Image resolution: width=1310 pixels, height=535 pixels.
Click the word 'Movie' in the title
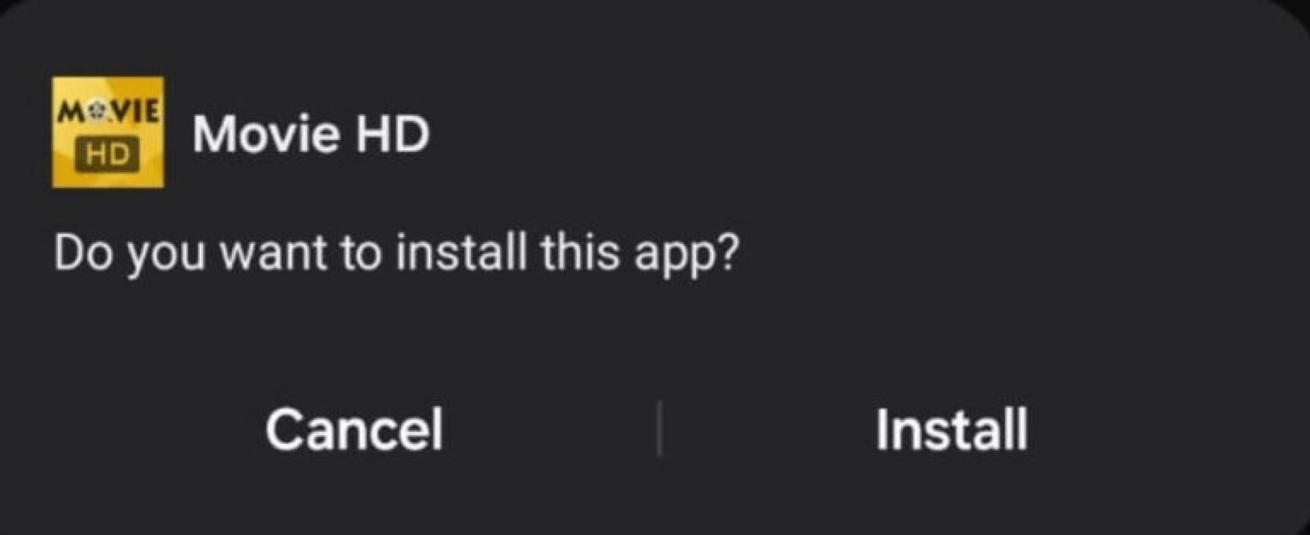pyautogui.click(x=266, y=134)
